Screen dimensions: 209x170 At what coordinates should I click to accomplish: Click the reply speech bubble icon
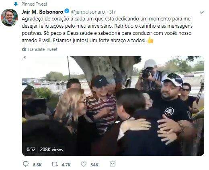coord(26,164)
